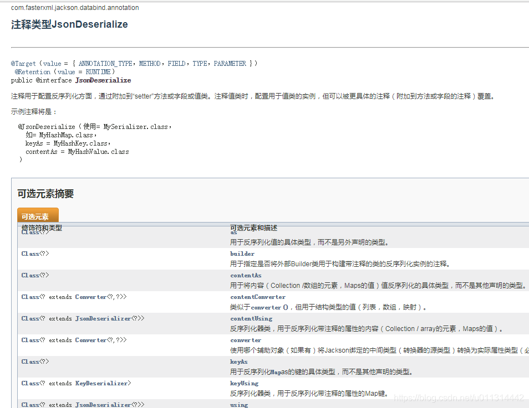Open Class link in keyAs row

30,362
